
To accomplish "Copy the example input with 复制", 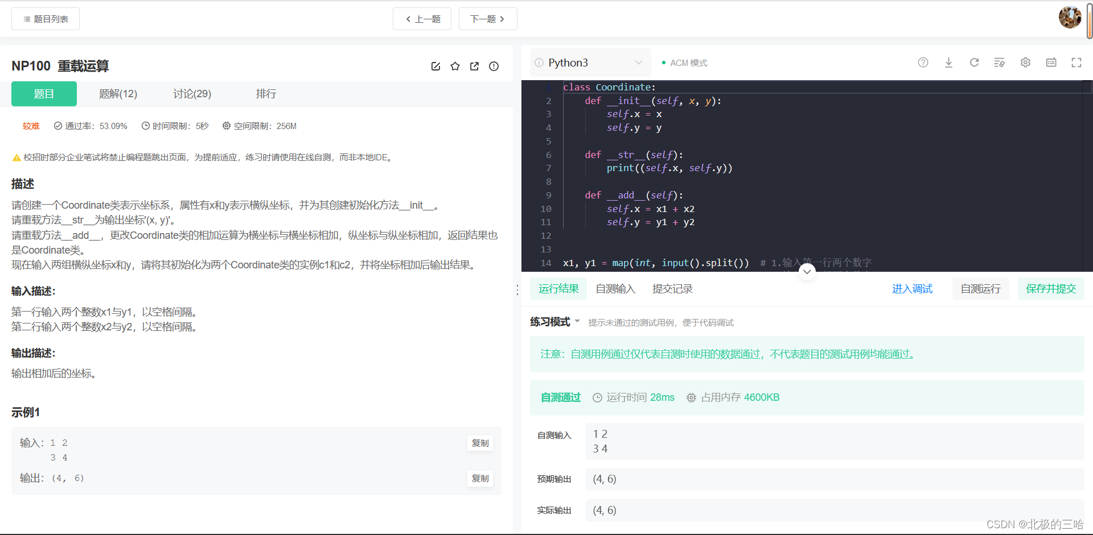I will pos(480,443).
